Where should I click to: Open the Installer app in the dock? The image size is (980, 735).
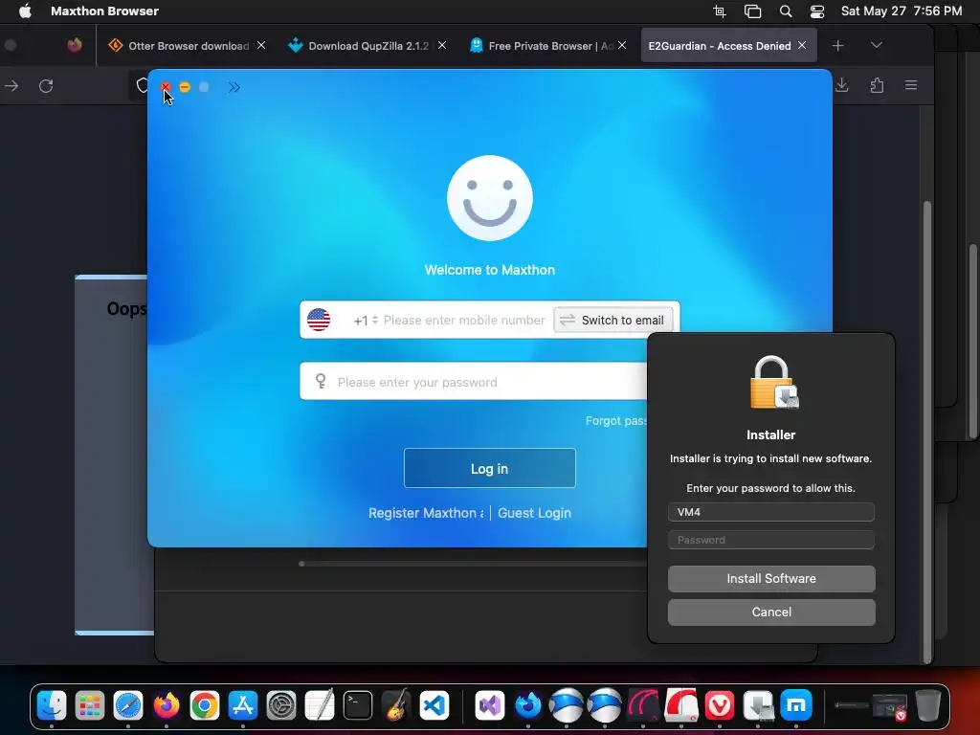tap(758, 705)
